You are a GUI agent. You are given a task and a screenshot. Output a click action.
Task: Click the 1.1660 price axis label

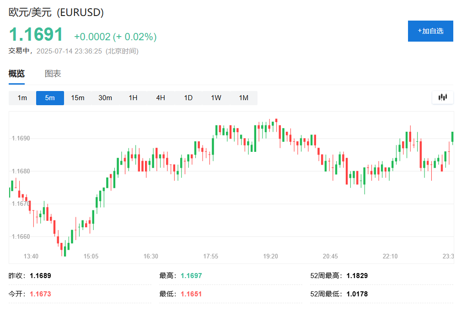click(21, 236)
